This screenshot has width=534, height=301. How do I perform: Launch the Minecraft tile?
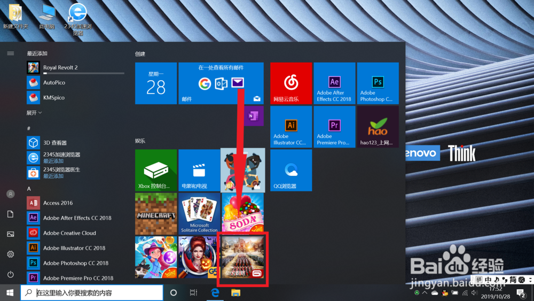pyautogui.click(x=156, y=214)
